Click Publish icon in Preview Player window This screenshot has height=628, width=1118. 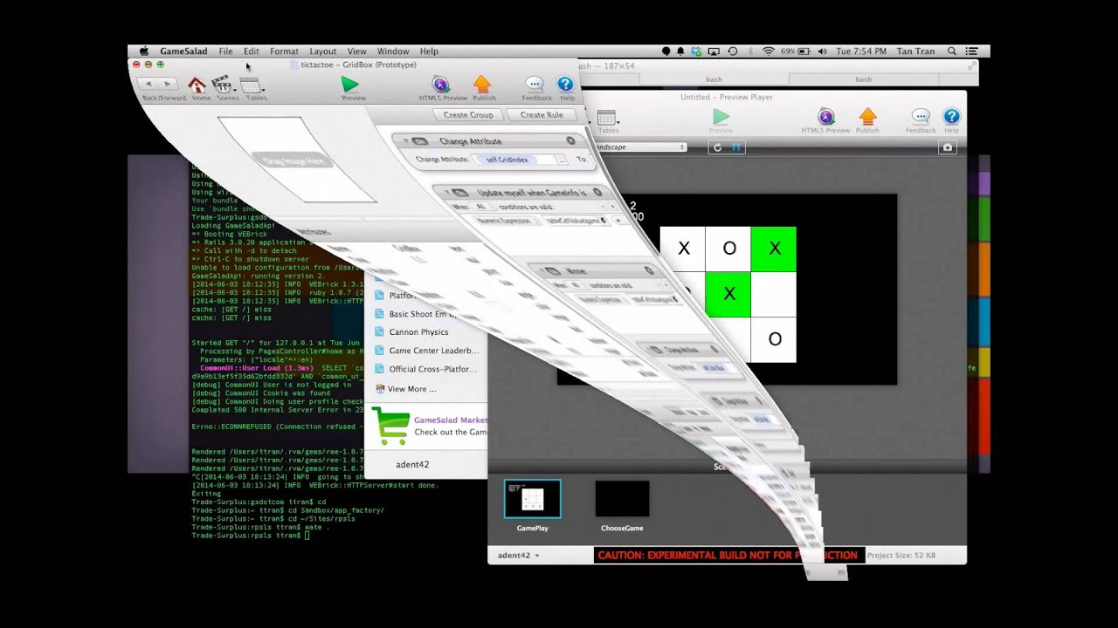pos(867,117)
